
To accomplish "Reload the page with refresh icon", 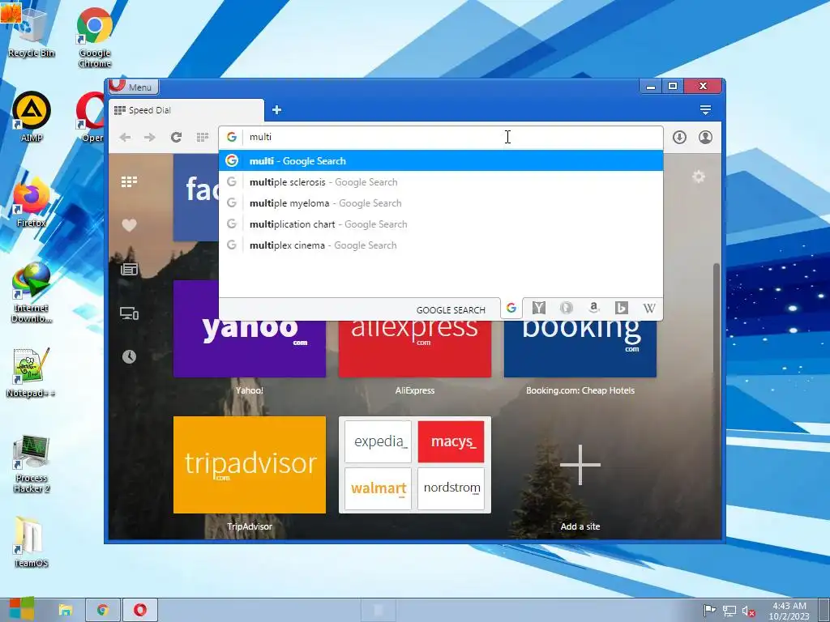I will tap(176, 138).
